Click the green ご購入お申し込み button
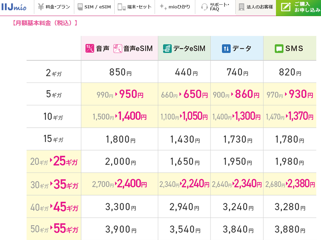Screen dimensions: 321x240 tap(298, 7)
